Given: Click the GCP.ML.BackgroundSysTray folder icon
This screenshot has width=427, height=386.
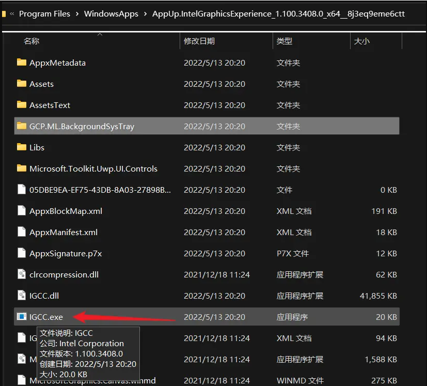Looking at the screenshot, I should coord(22,126).
